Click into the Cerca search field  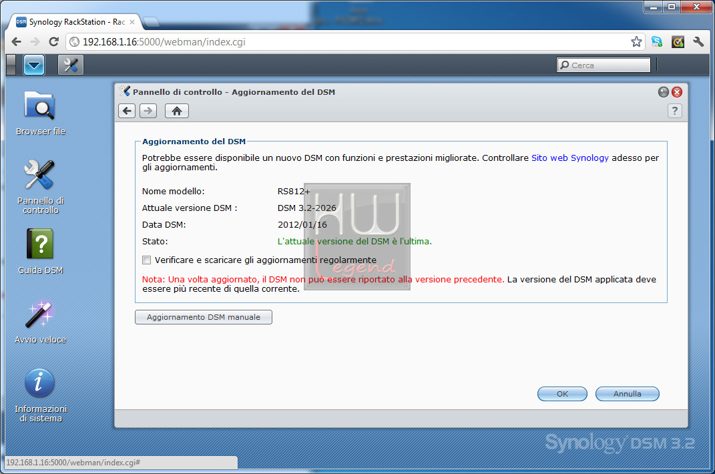[x=604, y=65]
